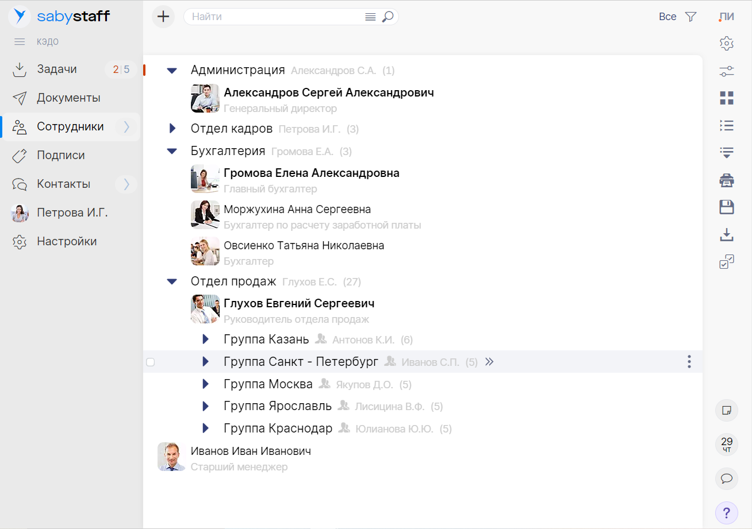The image size is (752, 529).
Task: Save the list using the floppy disk icon
Action: pyautogui.click(x=726, y=207)
